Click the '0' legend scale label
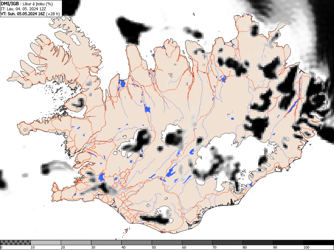Viewport: 334px width, 250px height. (x=1, y=247)
